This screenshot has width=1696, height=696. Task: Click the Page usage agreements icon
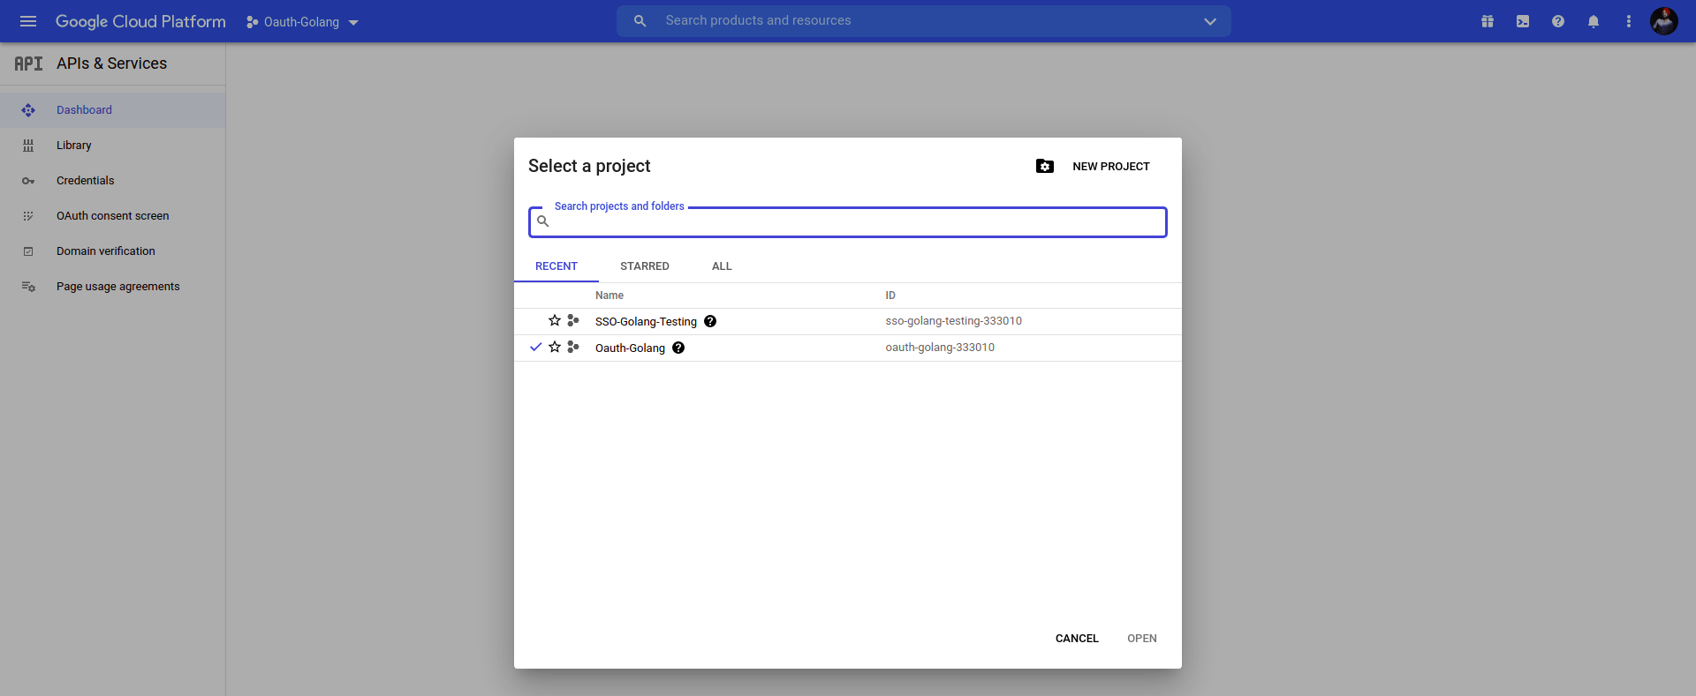pos(28,287)
